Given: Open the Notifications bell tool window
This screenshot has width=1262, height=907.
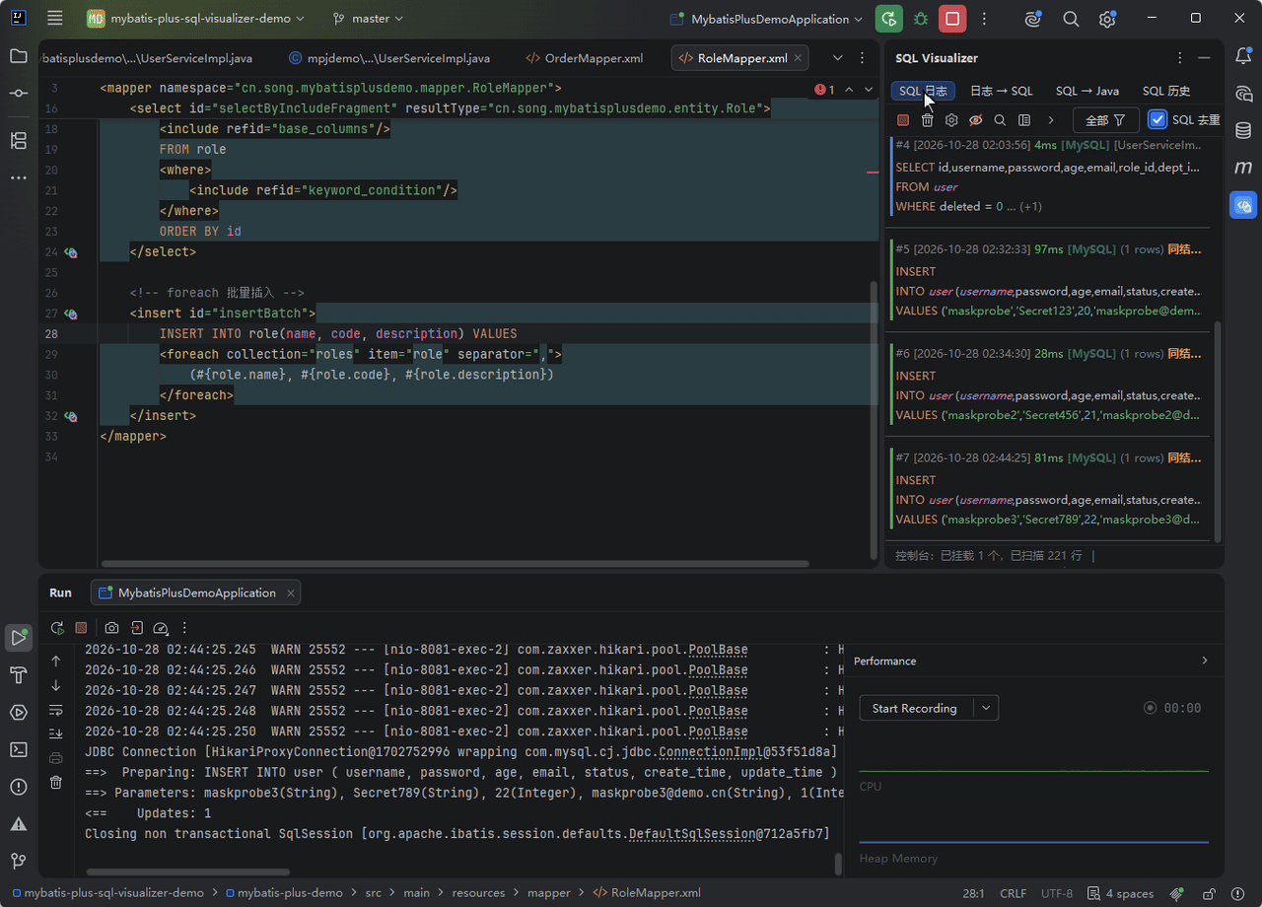Looking at the screenshot, I should tap(1243, 56).
